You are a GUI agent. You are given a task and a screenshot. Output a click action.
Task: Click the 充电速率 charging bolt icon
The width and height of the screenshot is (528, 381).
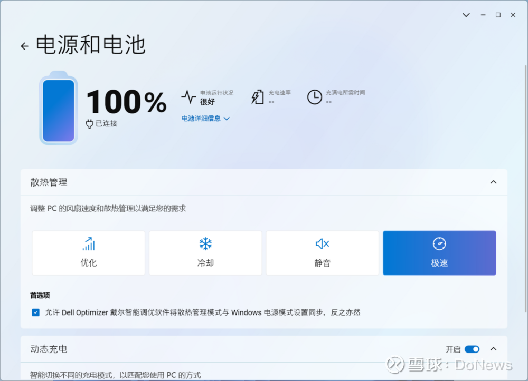pos(258,97)
